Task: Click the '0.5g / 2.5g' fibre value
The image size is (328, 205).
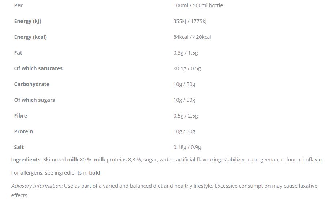Action: 185,116
